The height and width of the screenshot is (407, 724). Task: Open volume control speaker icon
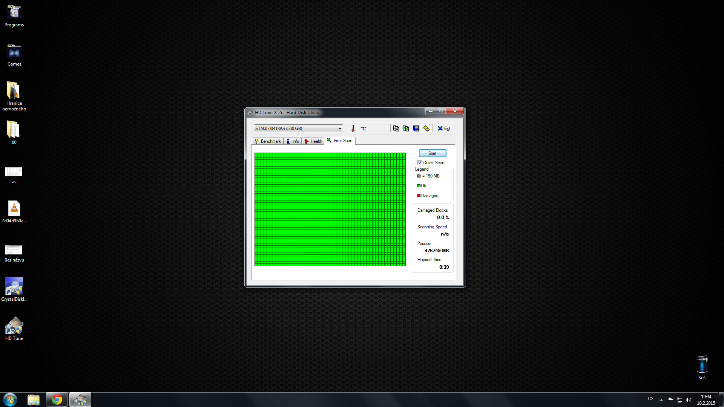pyautogui.click(x=689, y=400)
